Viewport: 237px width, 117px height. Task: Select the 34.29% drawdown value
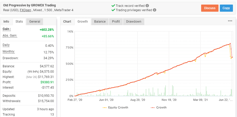(49, 58)
